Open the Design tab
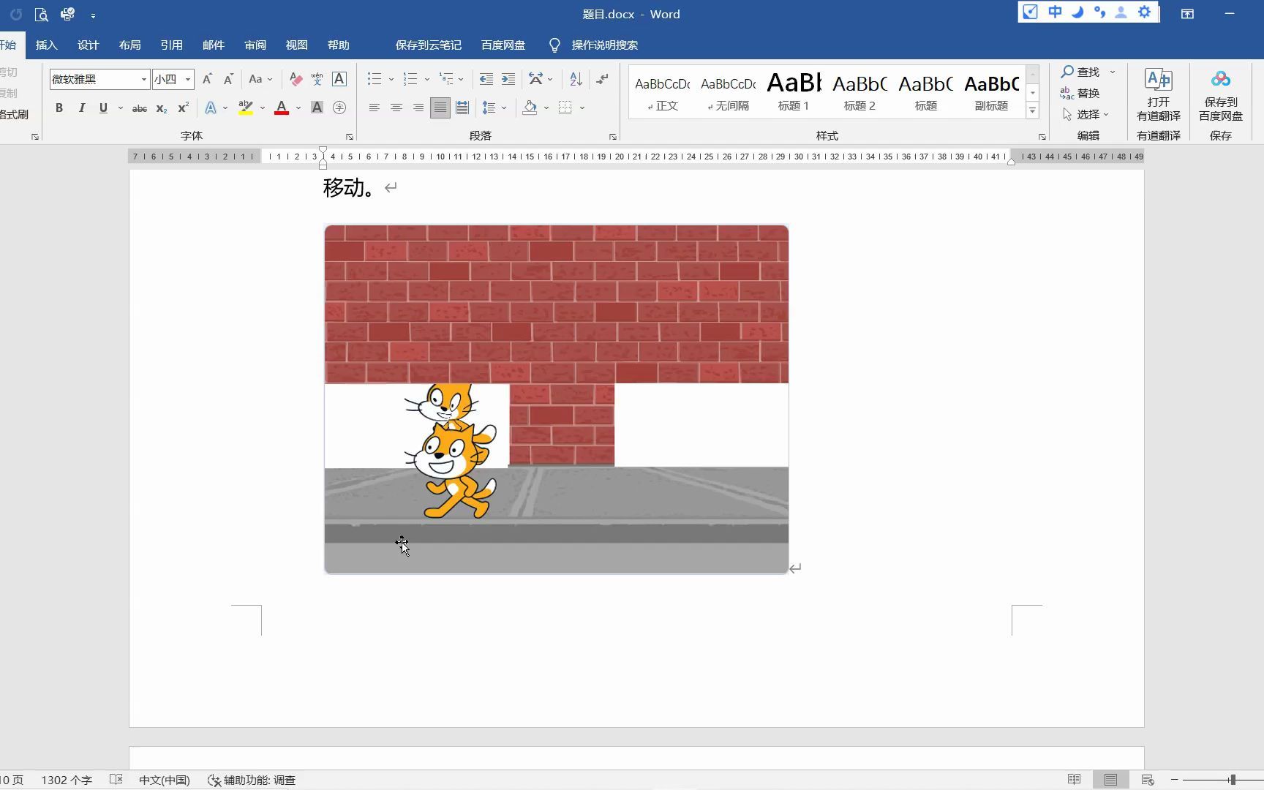The image size is (1264, 790). (88, 45)
